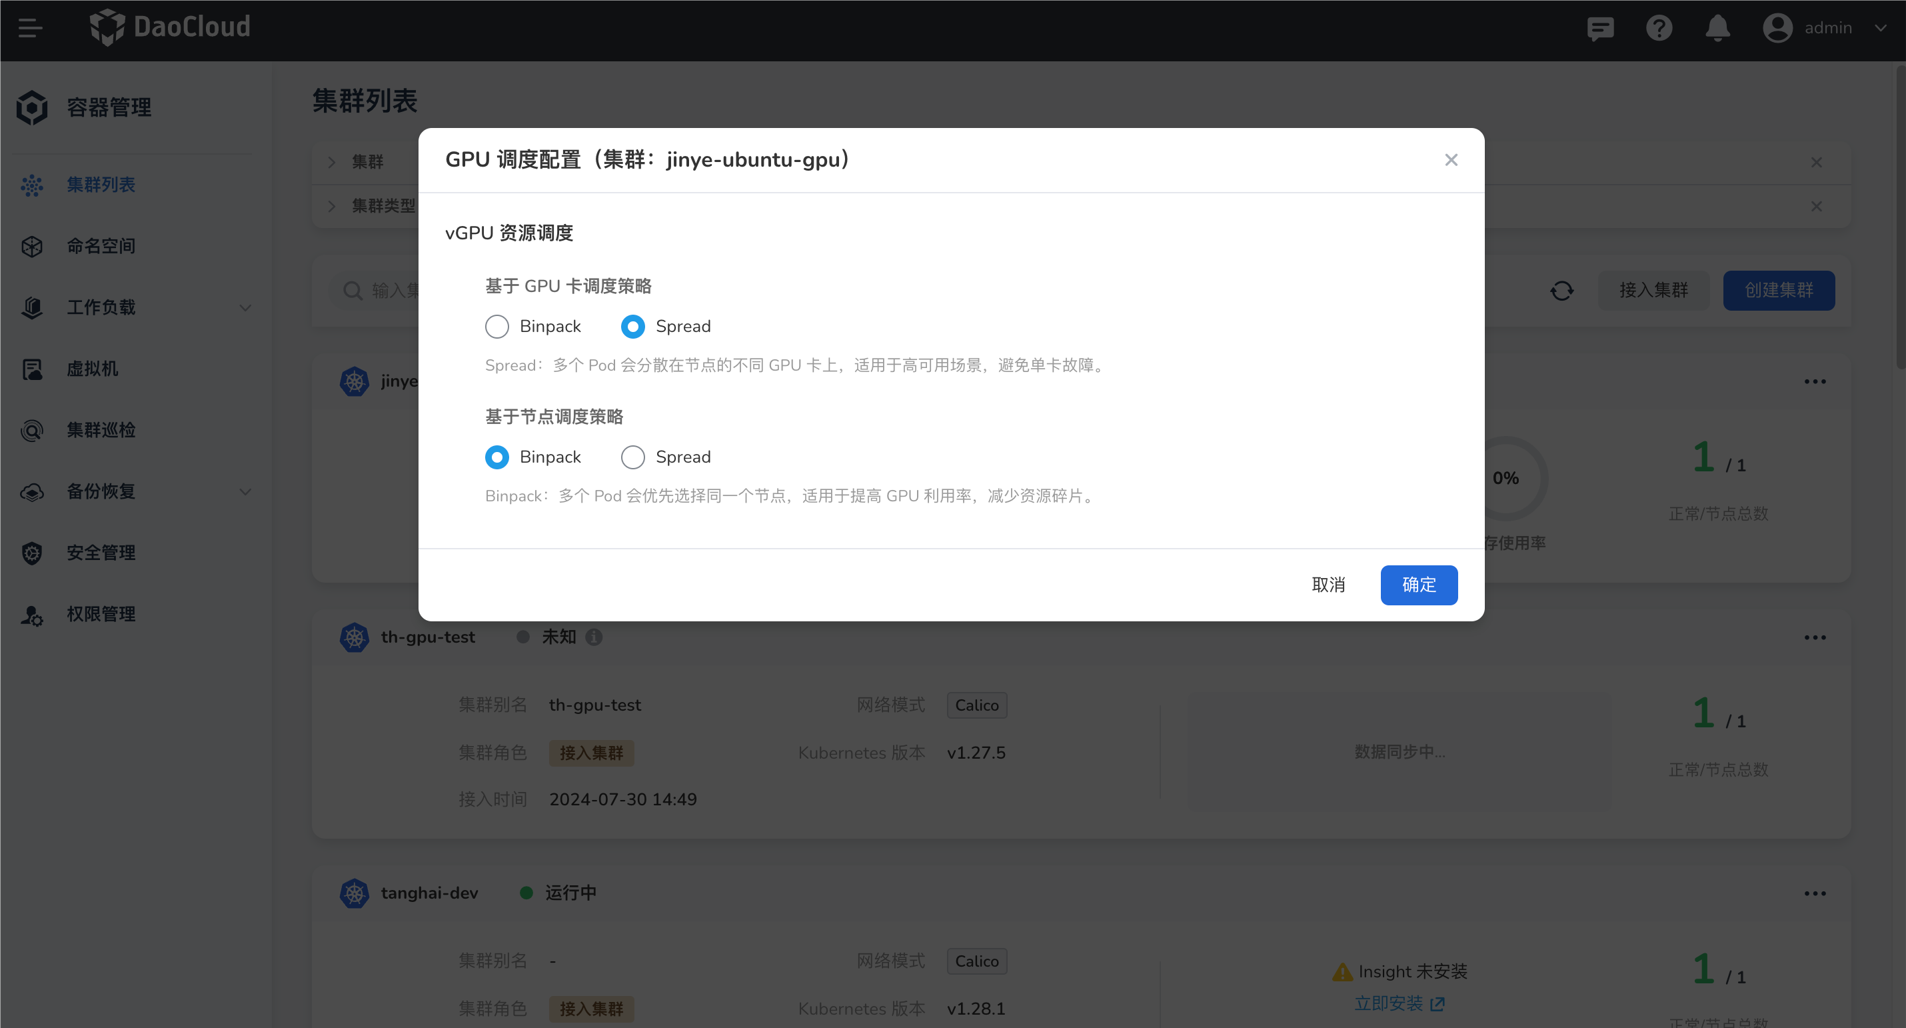The height and width of the screenshot is (1028, 1906).
Task: Open the notifications bell
Action: (1717, 28)
